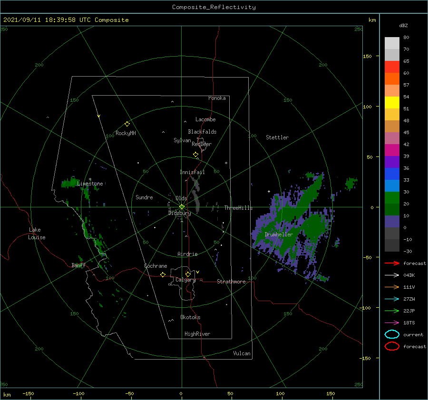Click the cyan 27ZW arrow icon

(392, 299)
